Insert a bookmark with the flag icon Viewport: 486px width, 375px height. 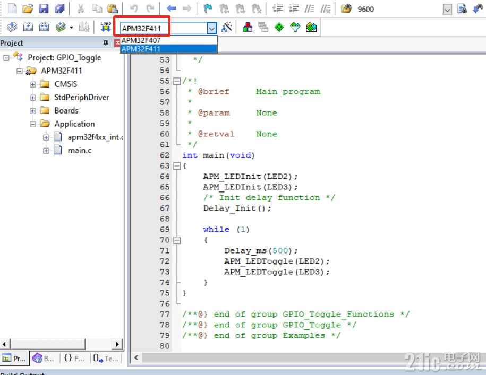coord(208,8)
